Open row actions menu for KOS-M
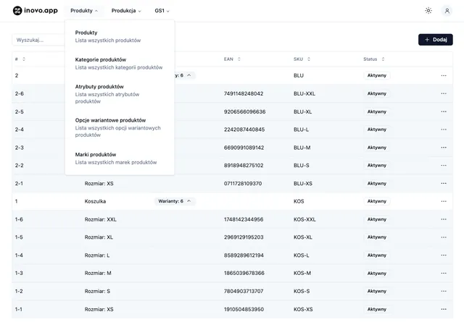The height and width of the screenshot is (322, 464). 444,274
